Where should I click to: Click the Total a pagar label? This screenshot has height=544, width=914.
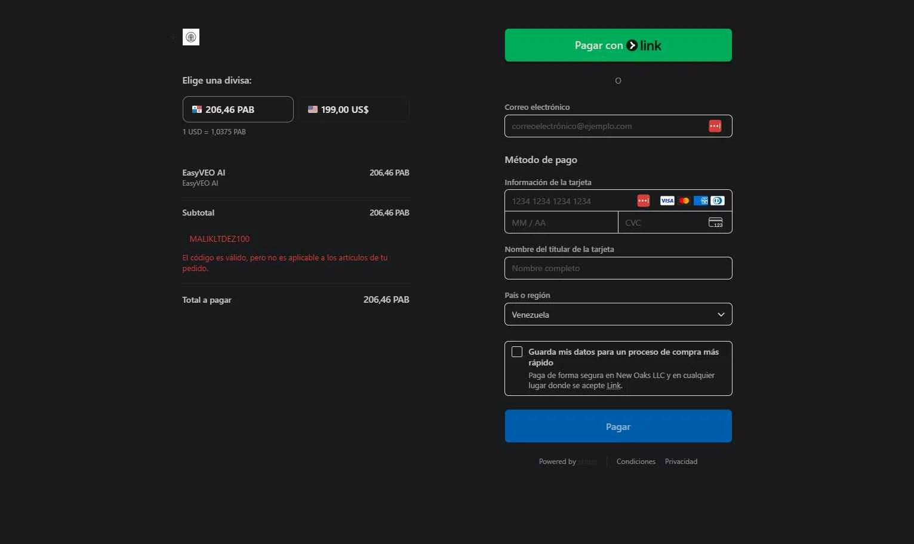[x=207, y=300]
